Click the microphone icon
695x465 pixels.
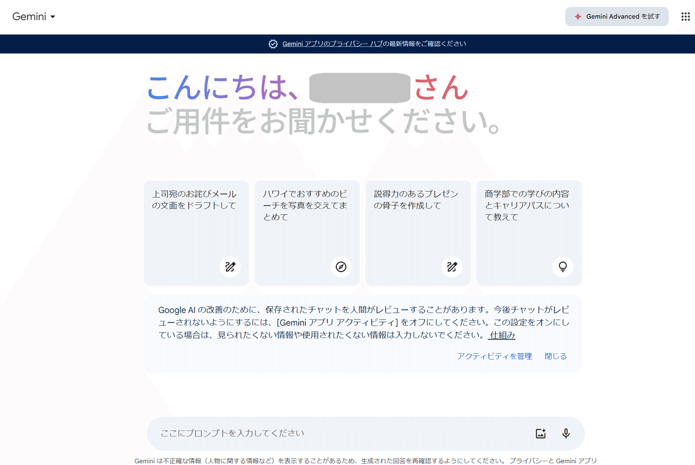coord(566,433)
